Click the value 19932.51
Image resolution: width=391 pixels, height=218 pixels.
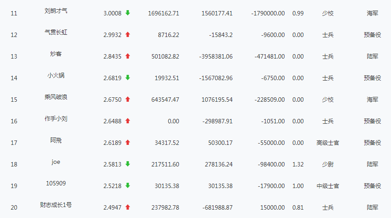[167, 78]
